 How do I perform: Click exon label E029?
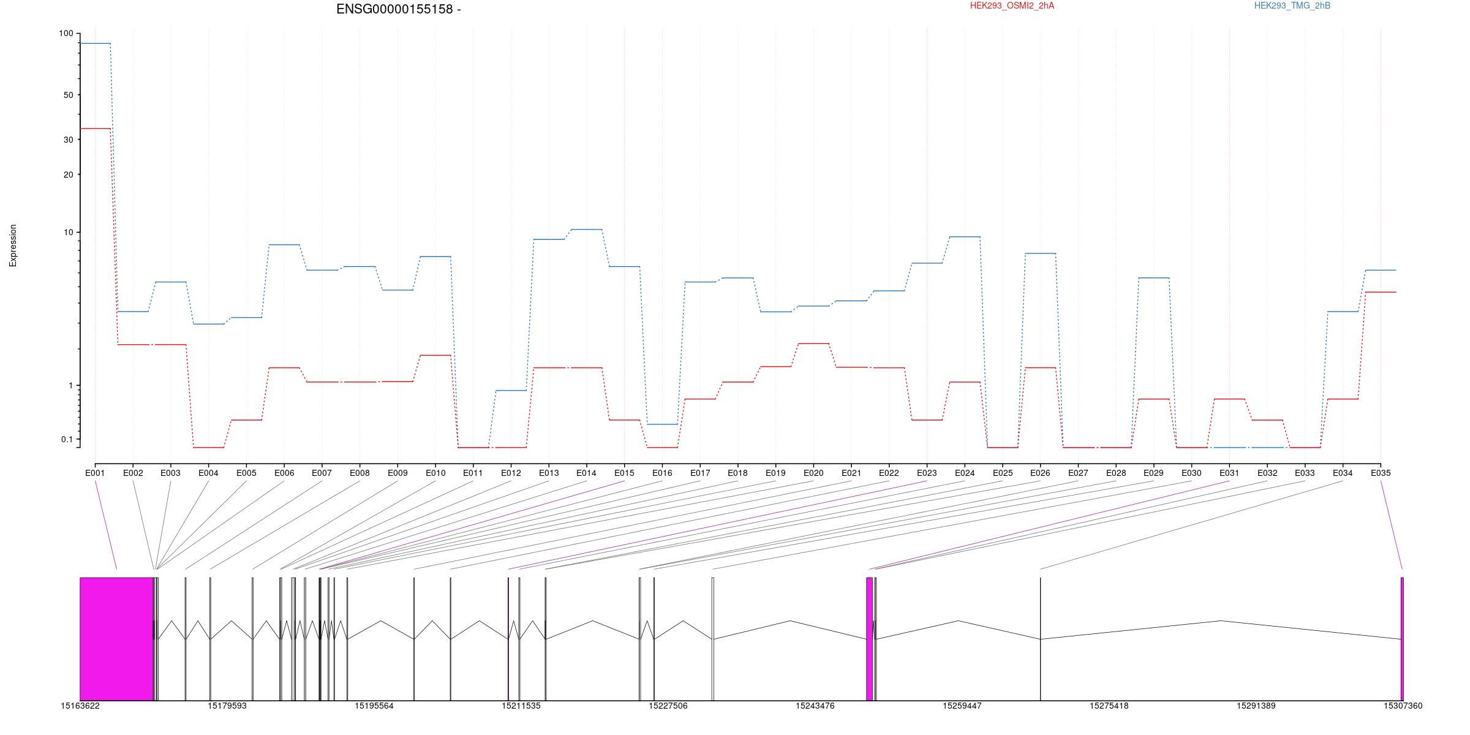1153,473
